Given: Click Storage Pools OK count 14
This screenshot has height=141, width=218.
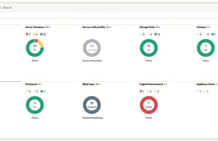Looking at the screenshot, I should click(x=159, y=34).
